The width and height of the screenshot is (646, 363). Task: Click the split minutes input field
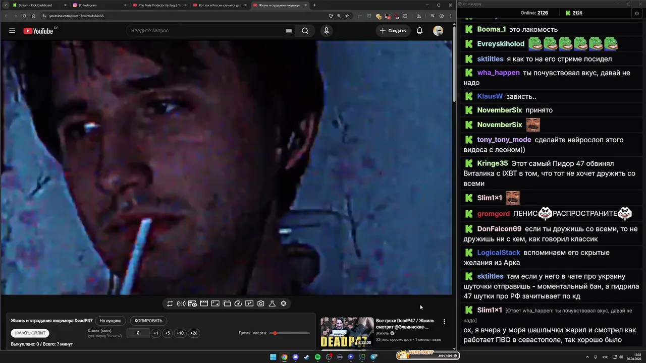[x=138, y=333]
